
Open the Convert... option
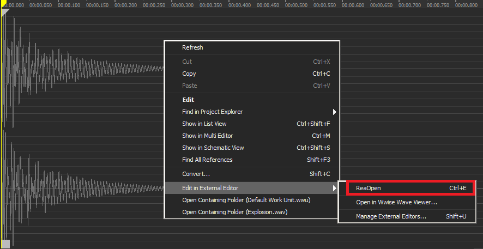click(252, 174)
